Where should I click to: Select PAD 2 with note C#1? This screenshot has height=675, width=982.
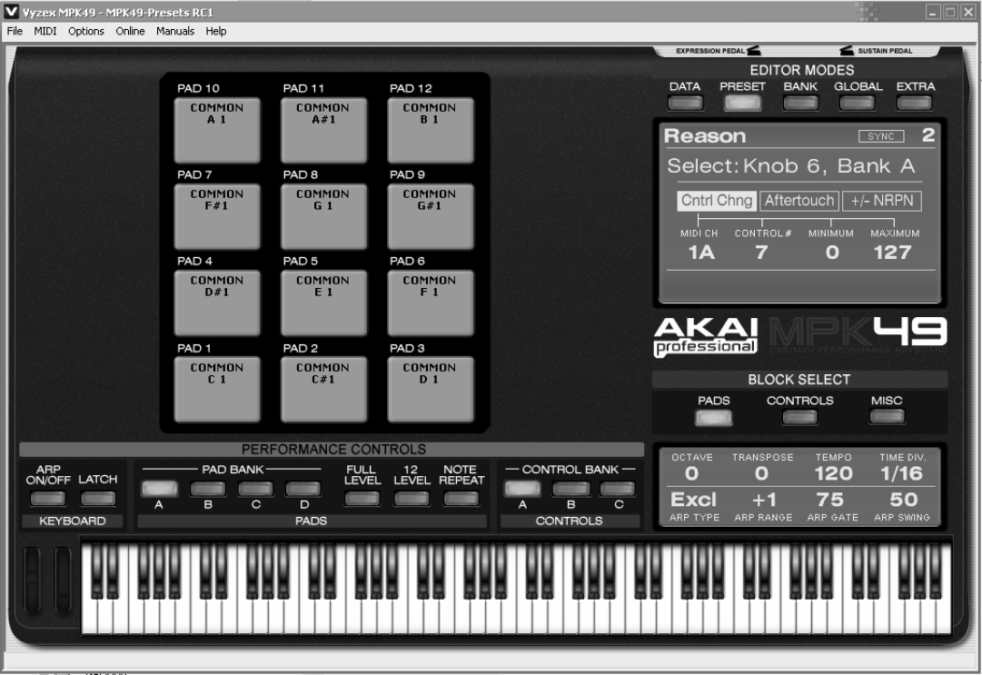(x=323, y=390)
